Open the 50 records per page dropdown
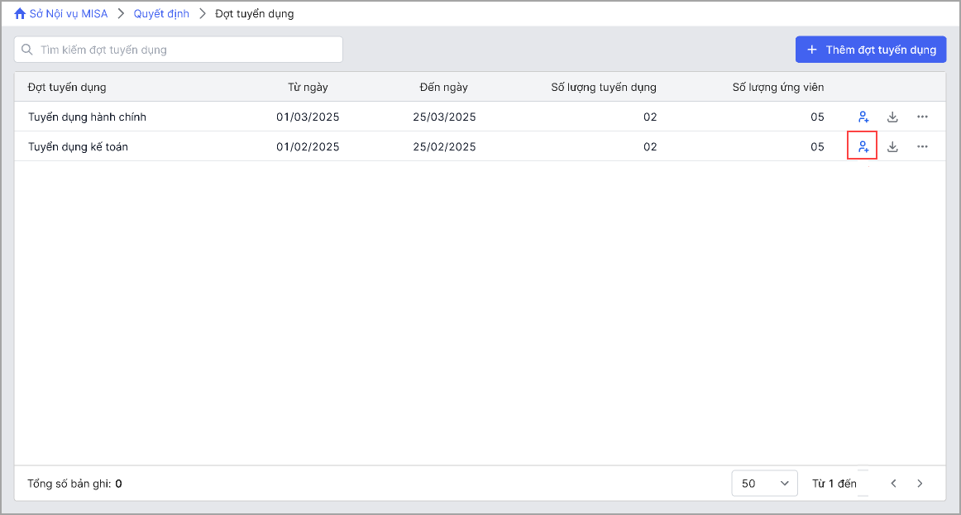The image size is (961, 515). click(764, 483)
